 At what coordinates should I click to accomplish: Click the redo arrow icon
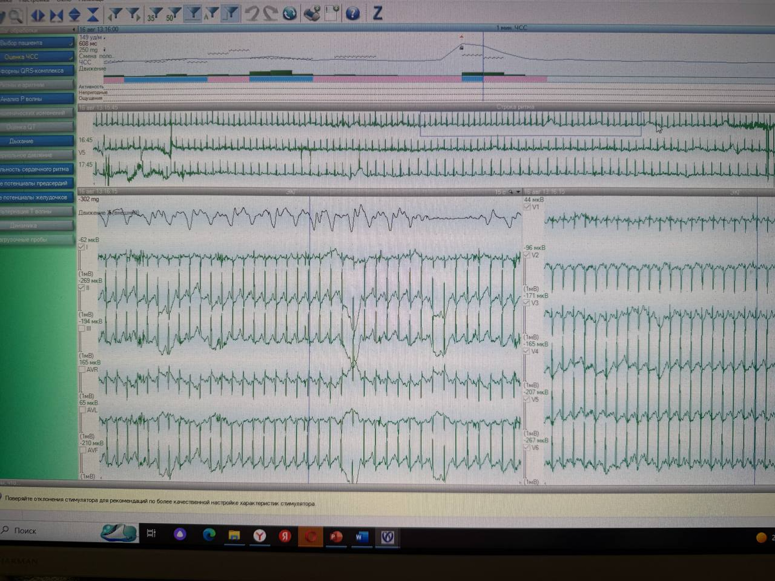[271, 13]
